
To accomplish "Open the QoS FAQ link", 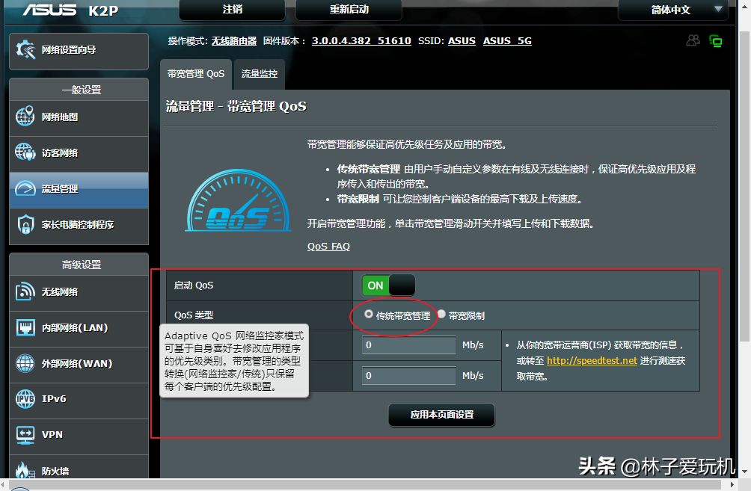I will click(x=328, y=247).
